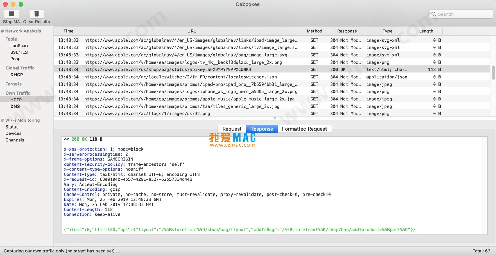
Task: Select the HTTP entry under Own Traffic
Action: point(16,99)
